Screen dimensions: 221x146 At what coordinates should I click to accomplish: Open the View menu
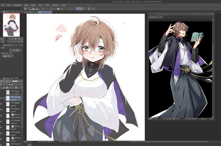click(x=40, y=5)
